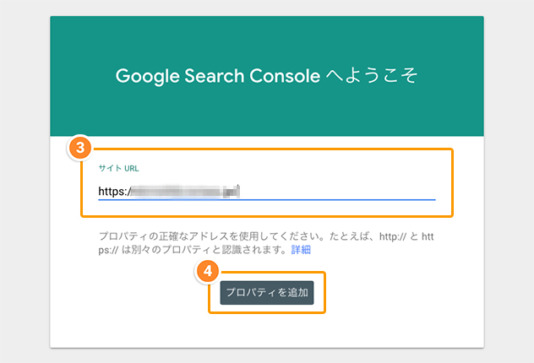
Task: Click the 認識されます helper text phrase
Action: coord(254,250)
